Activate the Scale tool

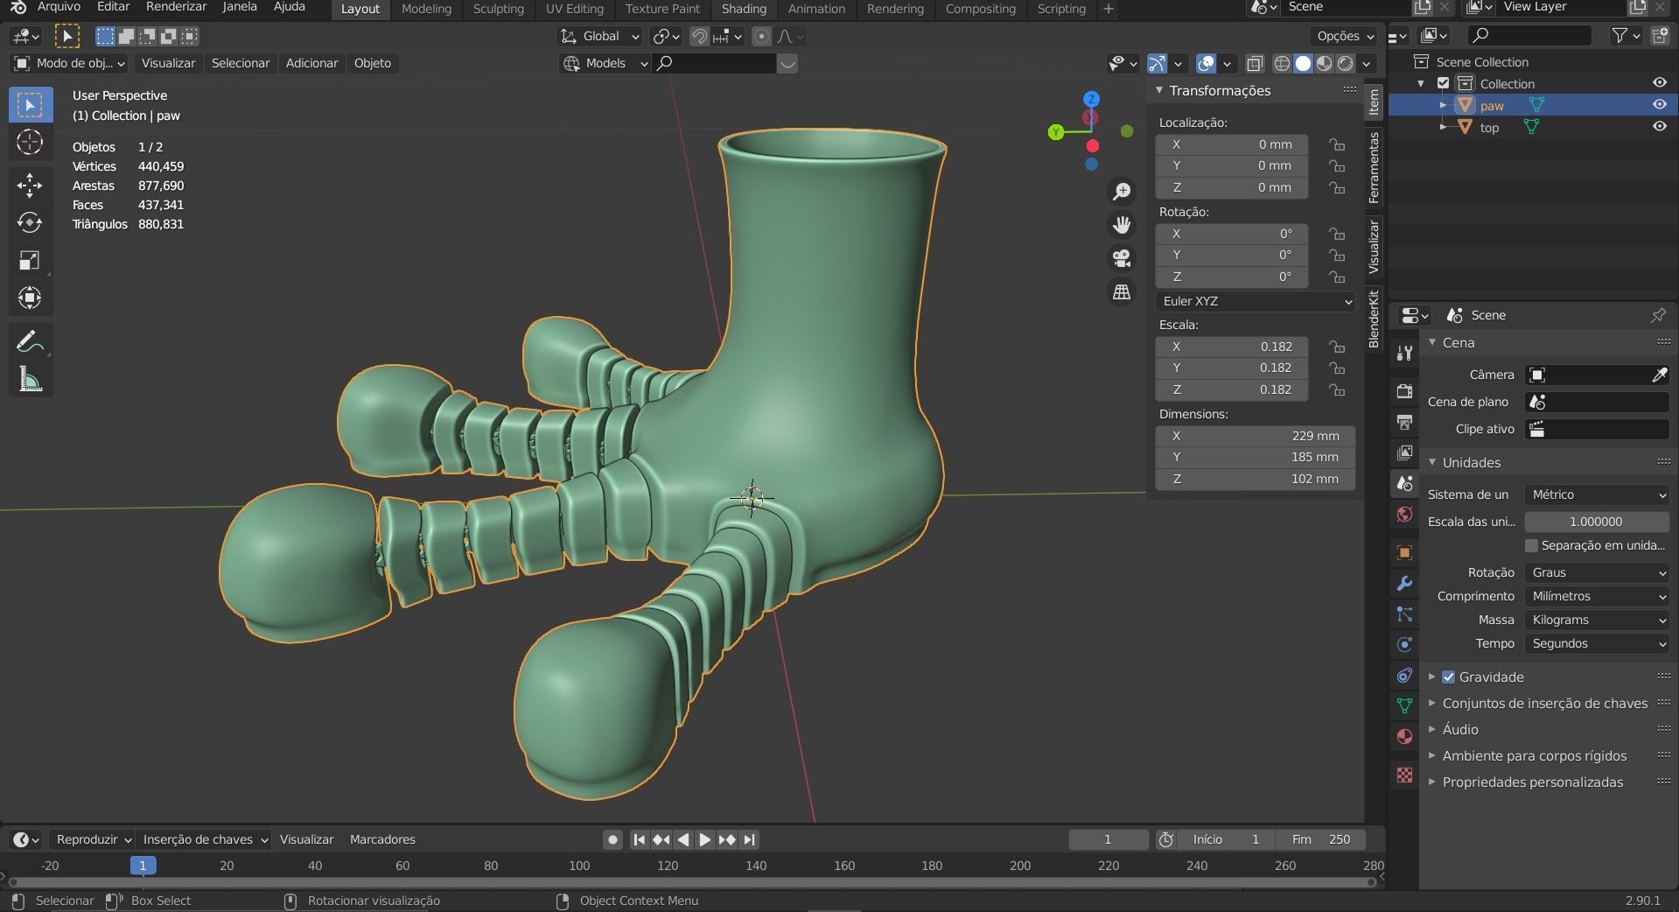pyautogui.click(x=30, y=260)
